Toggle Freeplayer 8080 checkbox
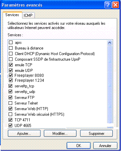This screenshot has width=121, height=151. point(11,75)
